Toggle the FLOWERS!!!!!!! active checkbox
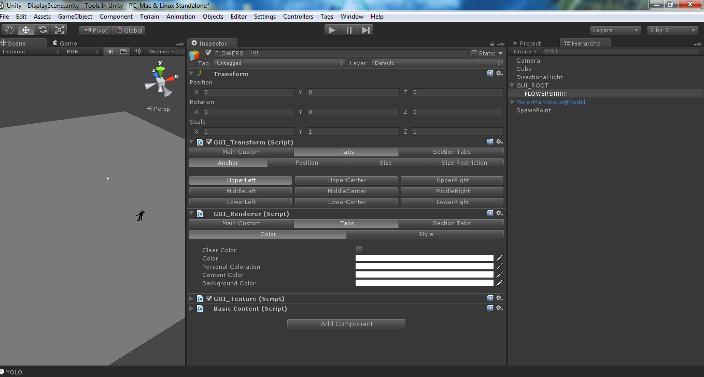Screen dimensions: 704x377 208,53
